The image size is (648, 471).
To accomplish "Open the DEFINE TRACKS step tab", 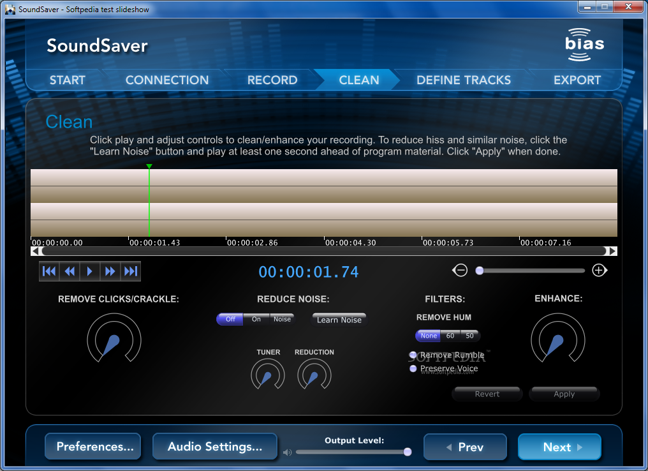I will pos(464,80).
